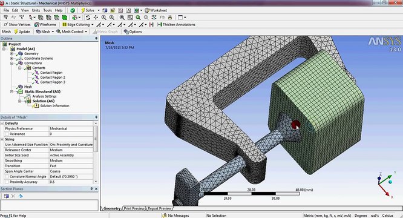Open the Tools menu
The height and width of the screenshot is (218, 403).
pyautogui.click(x=47, y=10)
